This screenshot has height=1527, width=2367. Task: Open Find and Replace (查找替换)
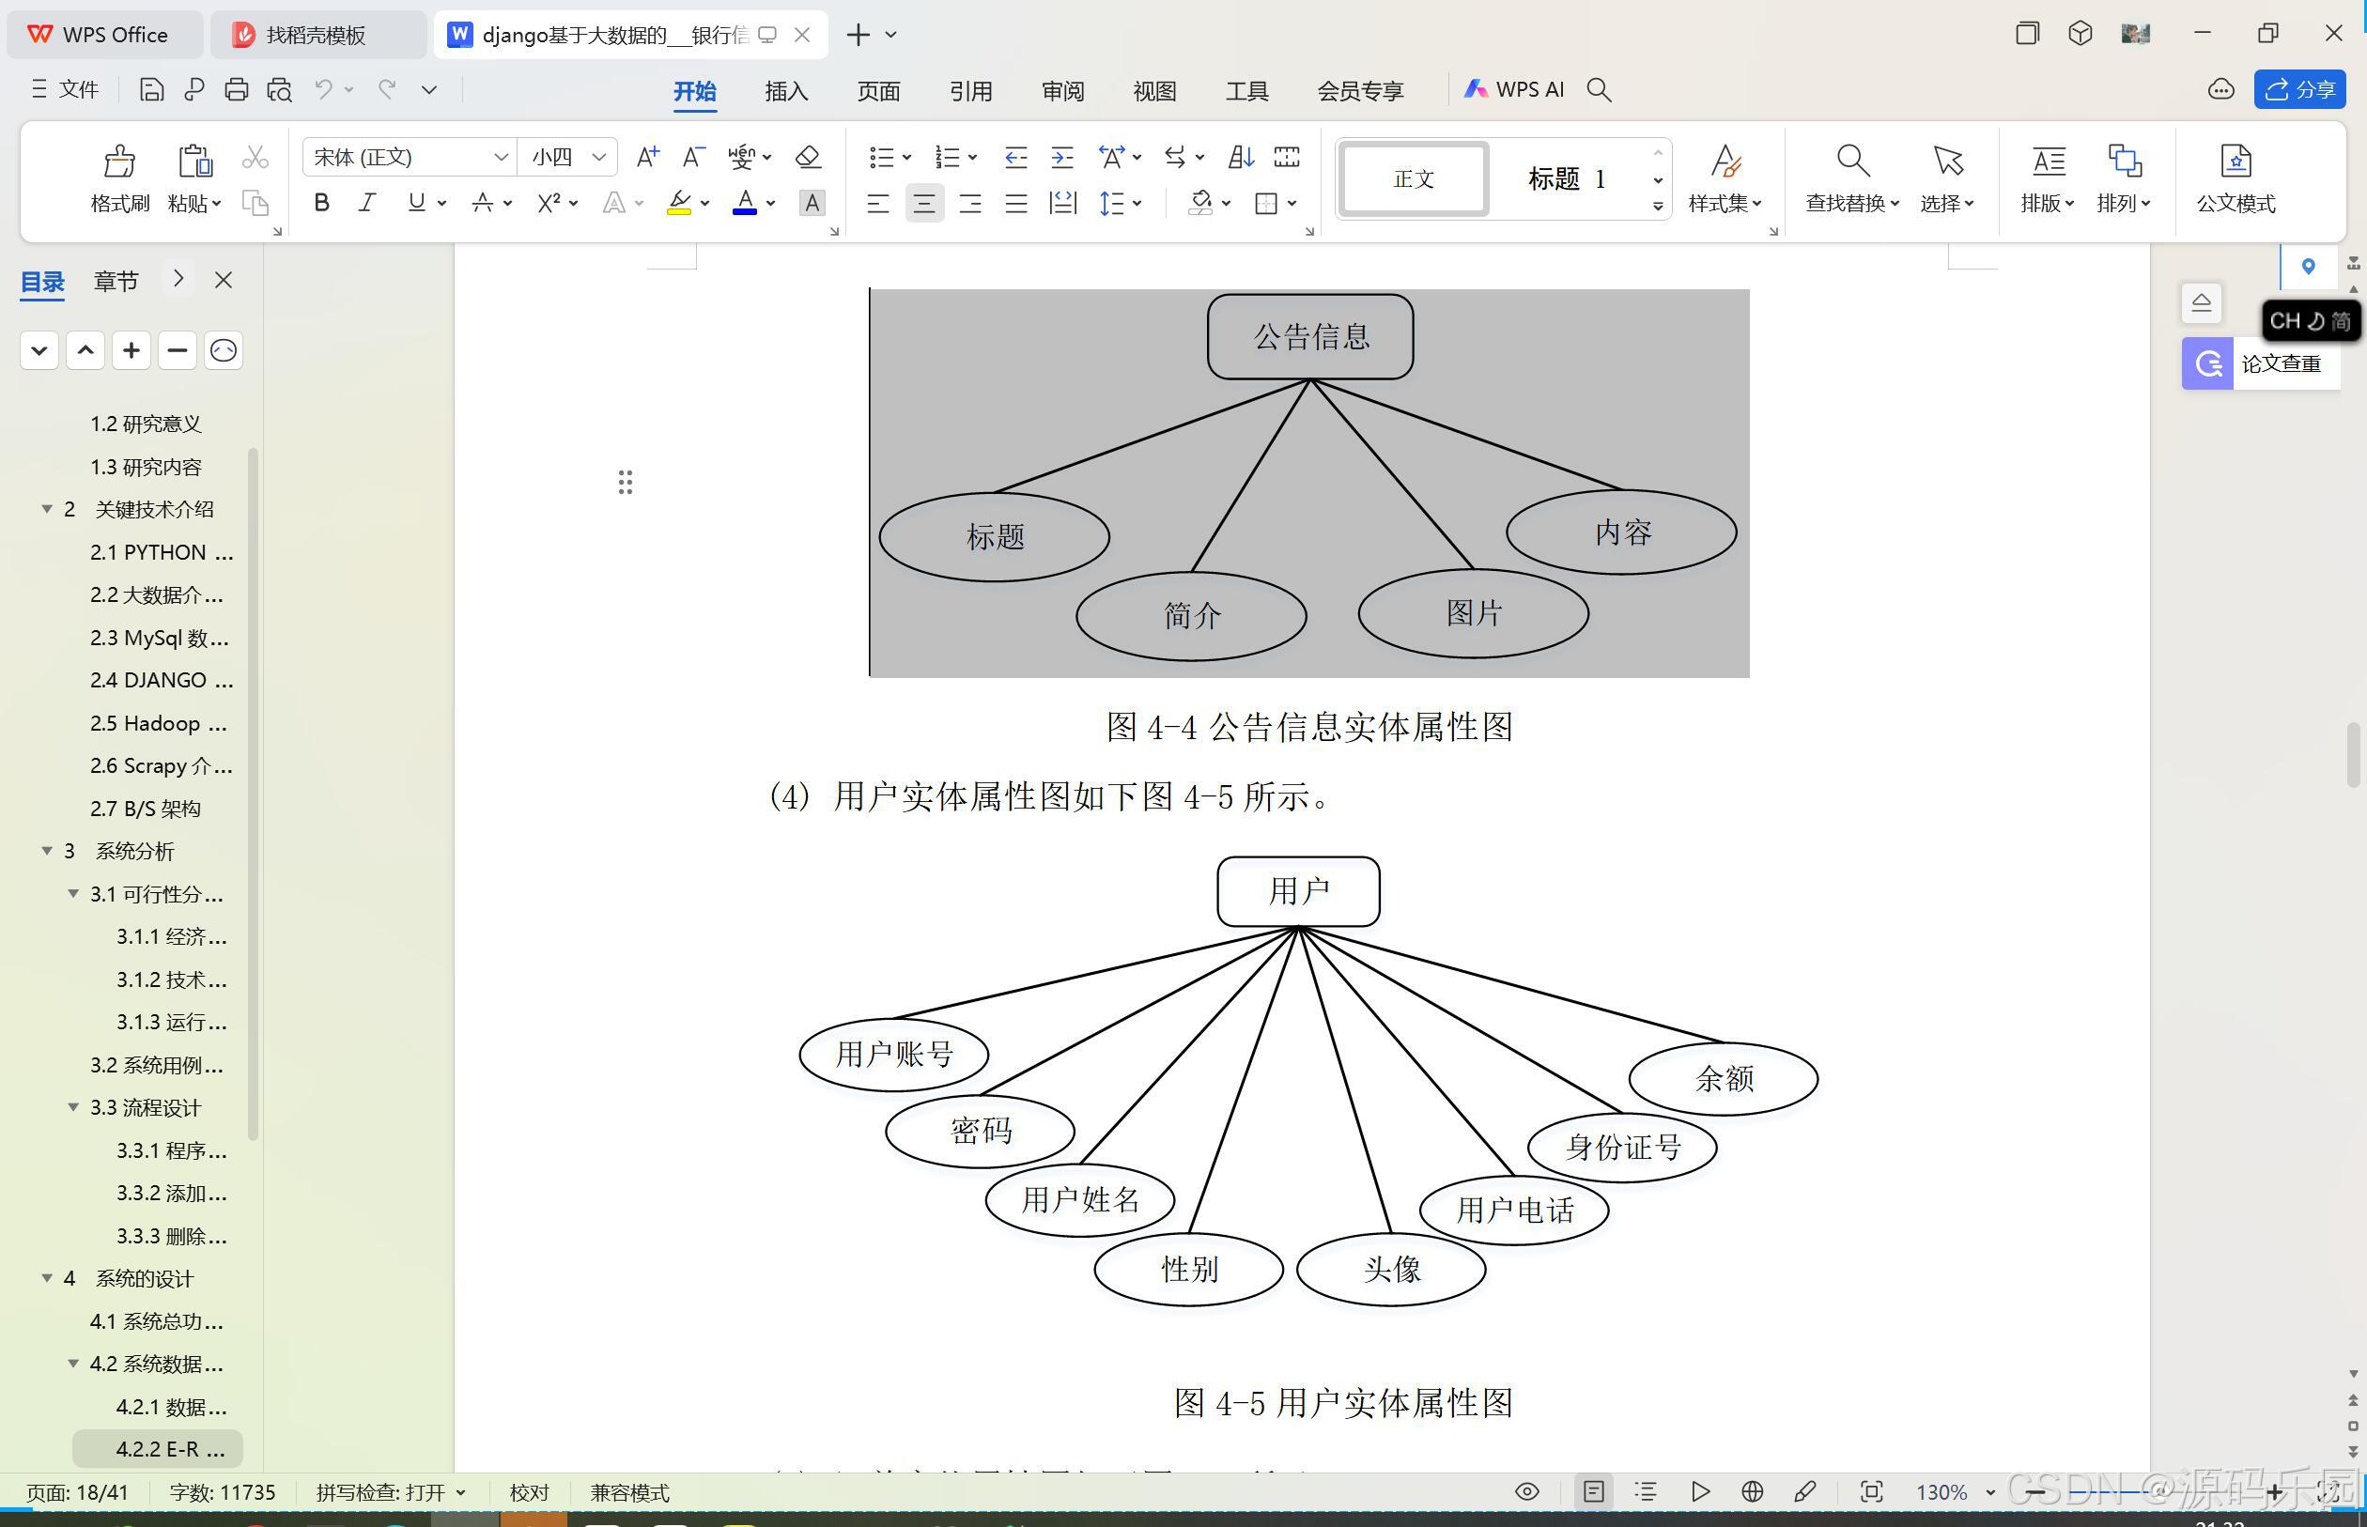tap(1850, 178)
